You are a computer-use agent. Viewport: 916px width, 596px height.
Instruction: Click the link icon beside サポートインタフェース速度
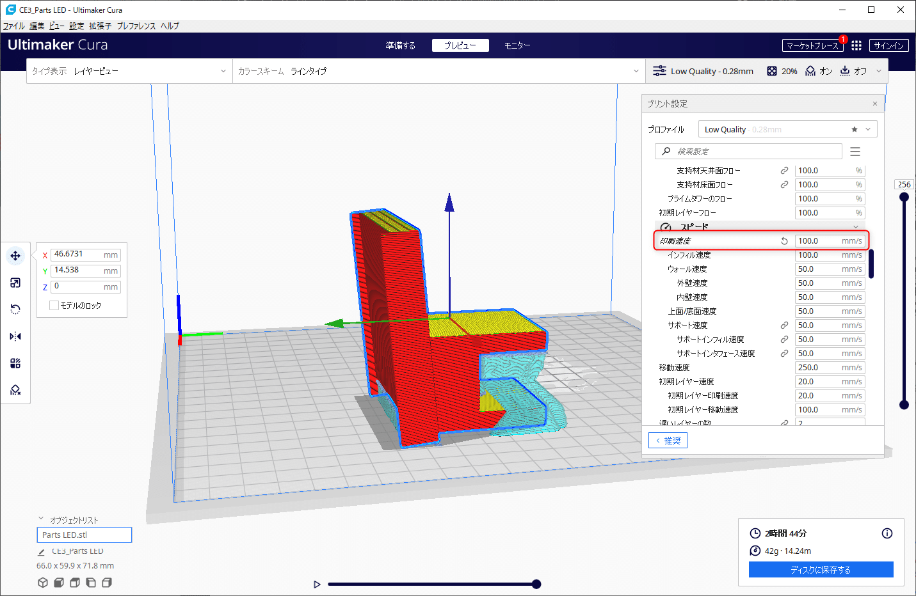[x=784, y=354]
